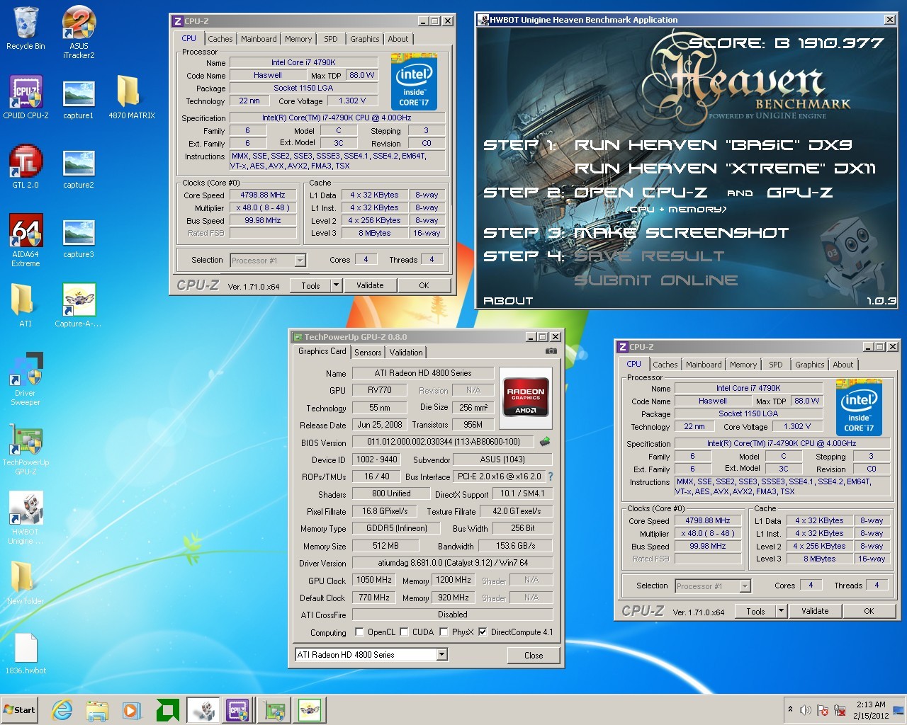Click the Driver Version field in GPU-Z
Viewport: 907px width, 725px height.
453,563
